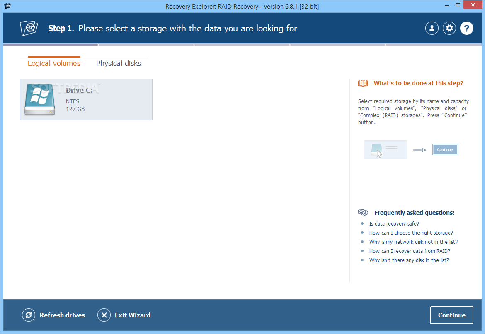Click the Refresh drives label
Screen dimensions: 485x334
(x=62, y=315)
